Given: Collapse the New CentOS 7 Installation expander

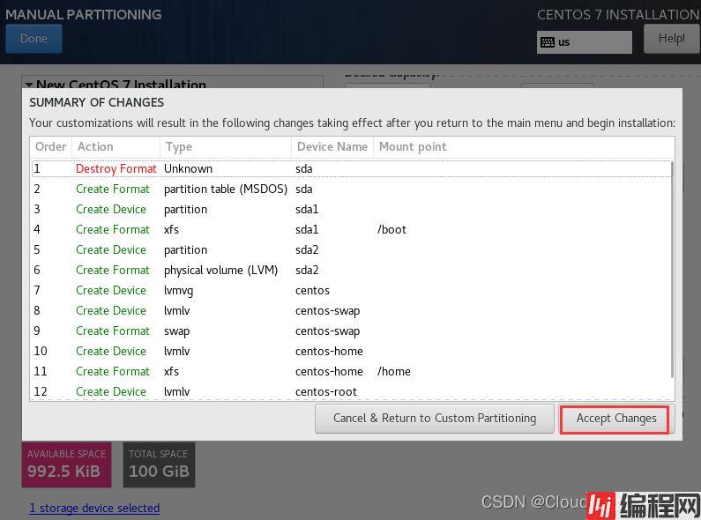Looking at the screenshot, I should point(29,85).
